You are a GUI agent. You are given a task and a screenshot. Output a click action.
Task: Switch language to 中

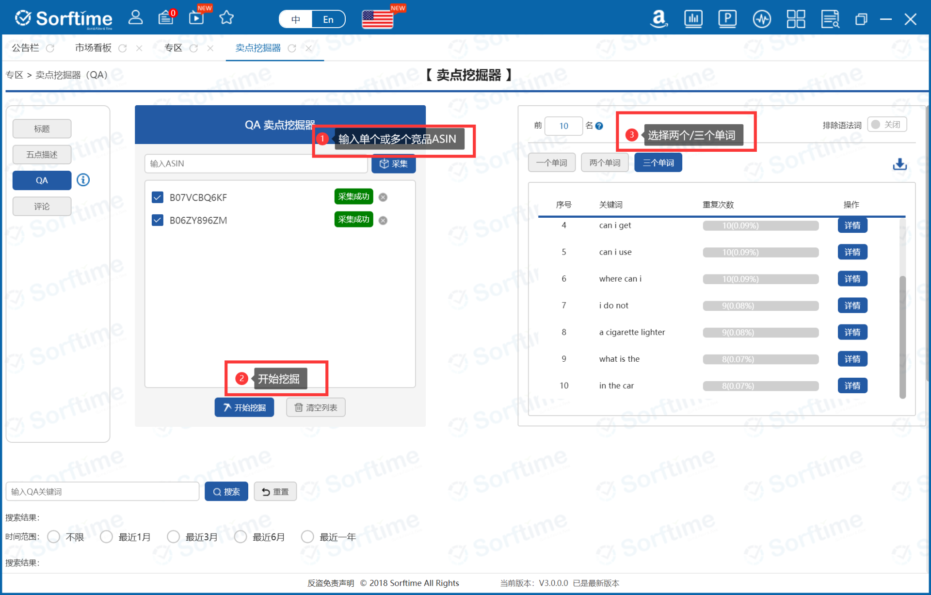point(295,19)
